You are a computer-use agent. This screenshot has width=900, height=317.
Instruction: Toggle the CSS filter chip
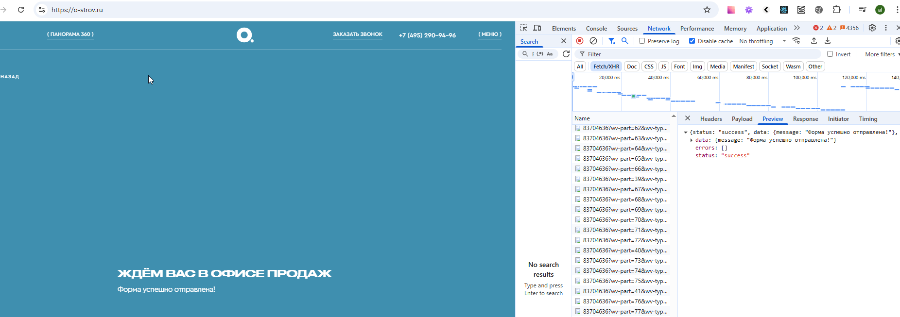click(x=649, y=67)
